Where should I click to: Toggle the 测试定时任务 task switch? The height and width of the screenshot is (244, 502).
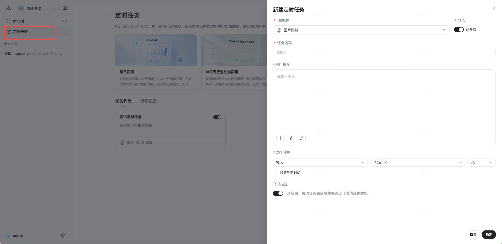(x=217, y=117)
